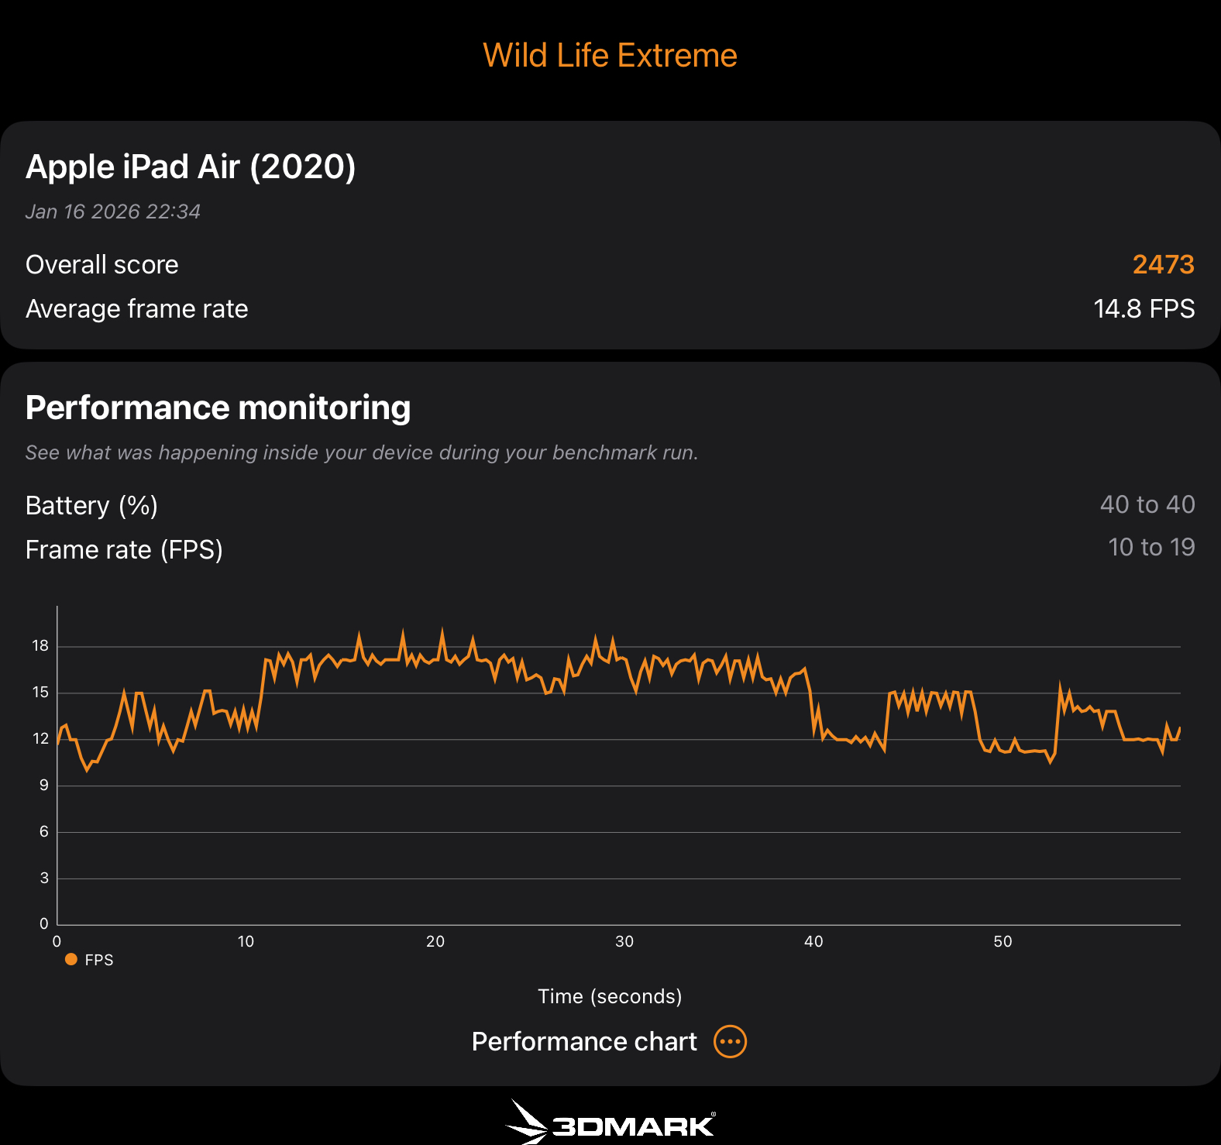The image size is (1221, 1145).
Task: Select the Wild Life Extreme title
Action: coord(610,56)
